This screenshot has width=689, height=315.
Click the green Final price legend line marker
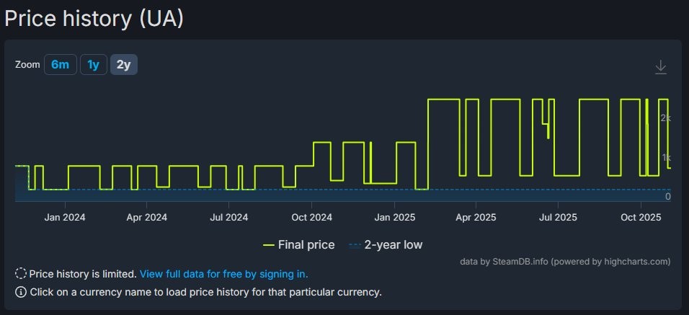269,245
